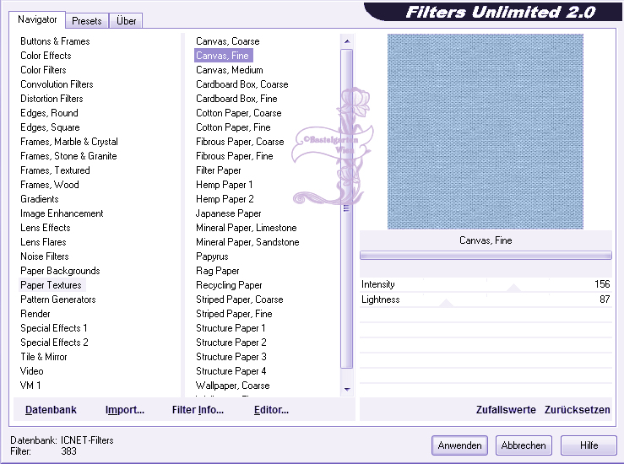
Task: Choose the Paper Backgrounds category
Action: pos(60,271)
